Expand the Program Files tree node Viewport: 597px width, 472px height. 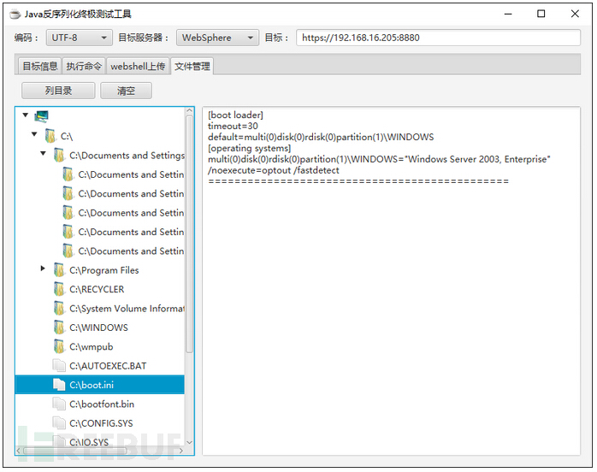43,268
